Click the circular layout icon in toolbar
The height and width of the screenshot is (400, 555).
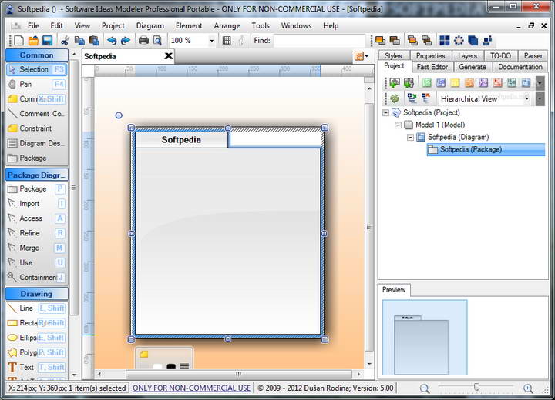459,41
